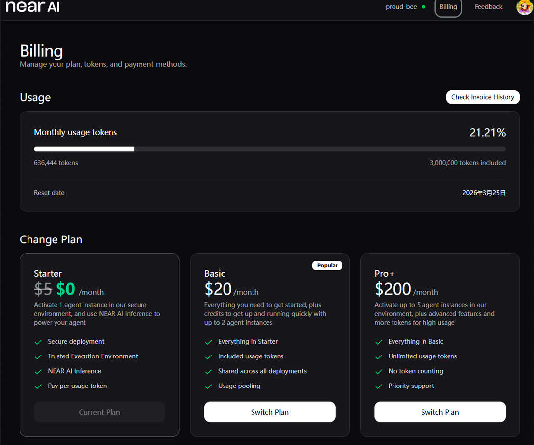Click checkmark icon next to Unlimited usage tokens
534x445 pixels.
pyautogui.click(x=379, y=356)
